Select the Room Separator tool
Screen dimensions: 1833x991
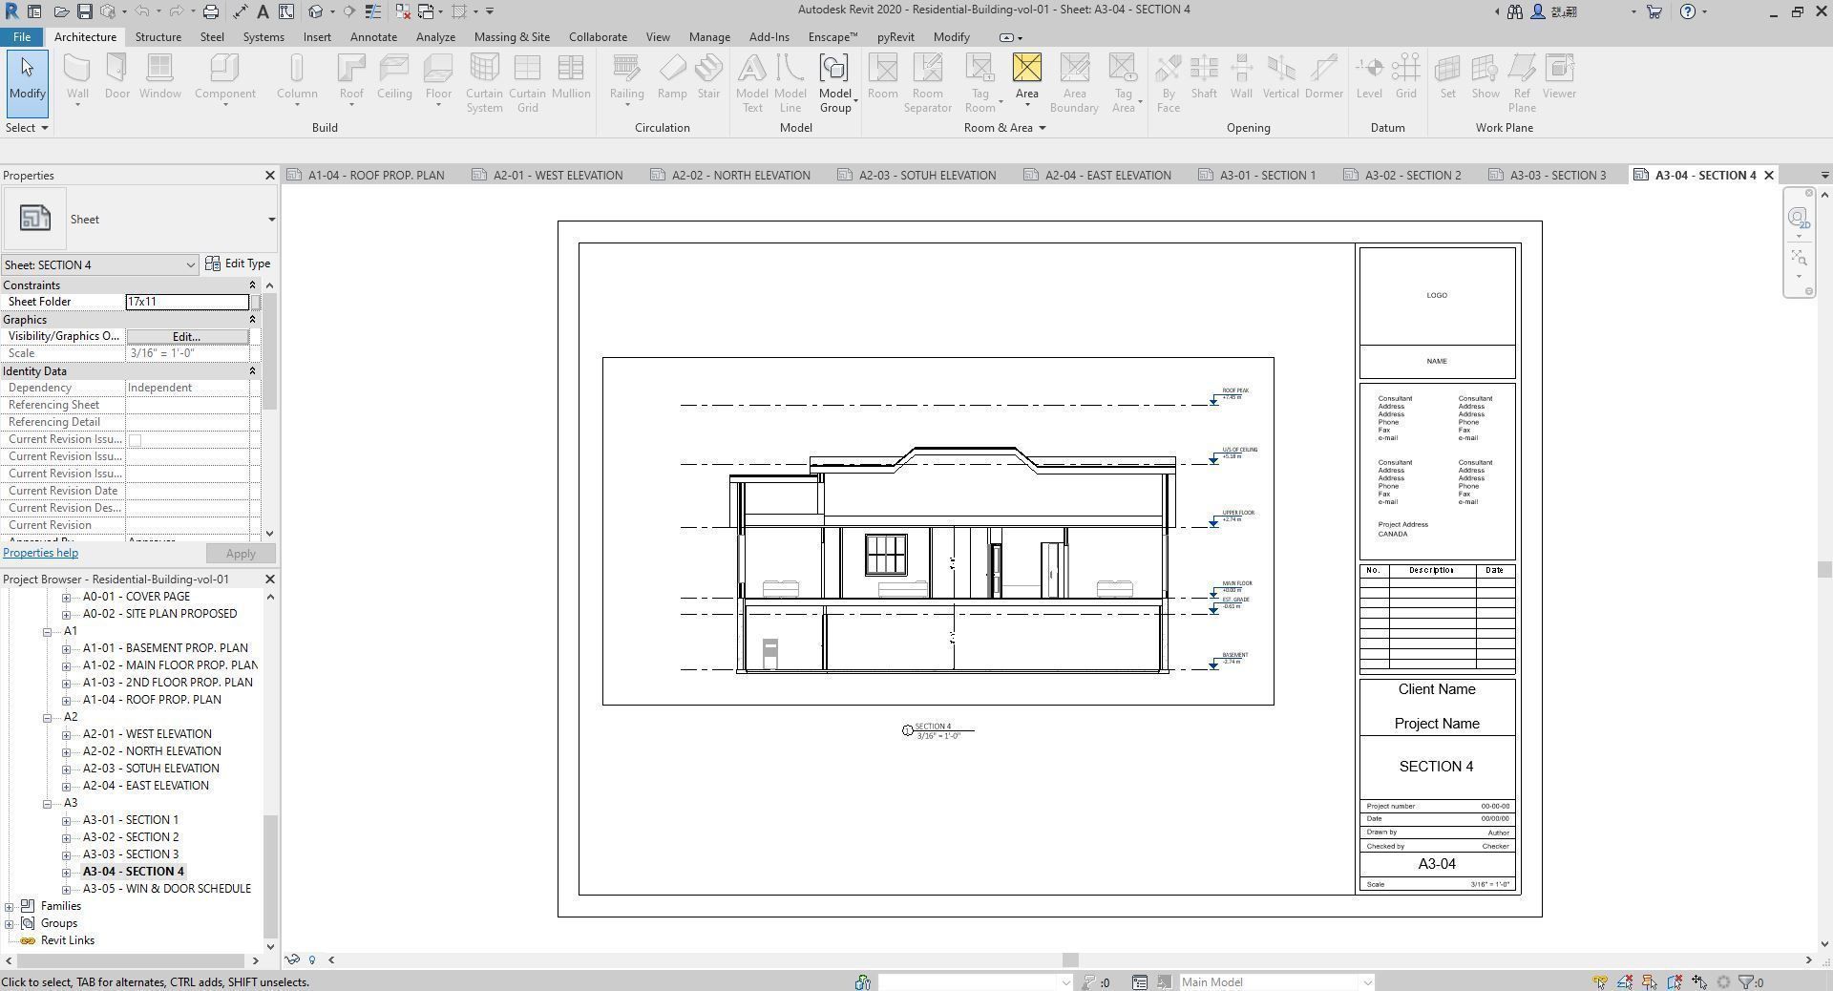[928, 83]
